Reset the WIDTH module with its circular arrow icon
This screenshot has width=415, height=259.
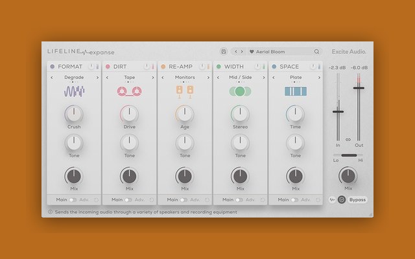(263, 200)
